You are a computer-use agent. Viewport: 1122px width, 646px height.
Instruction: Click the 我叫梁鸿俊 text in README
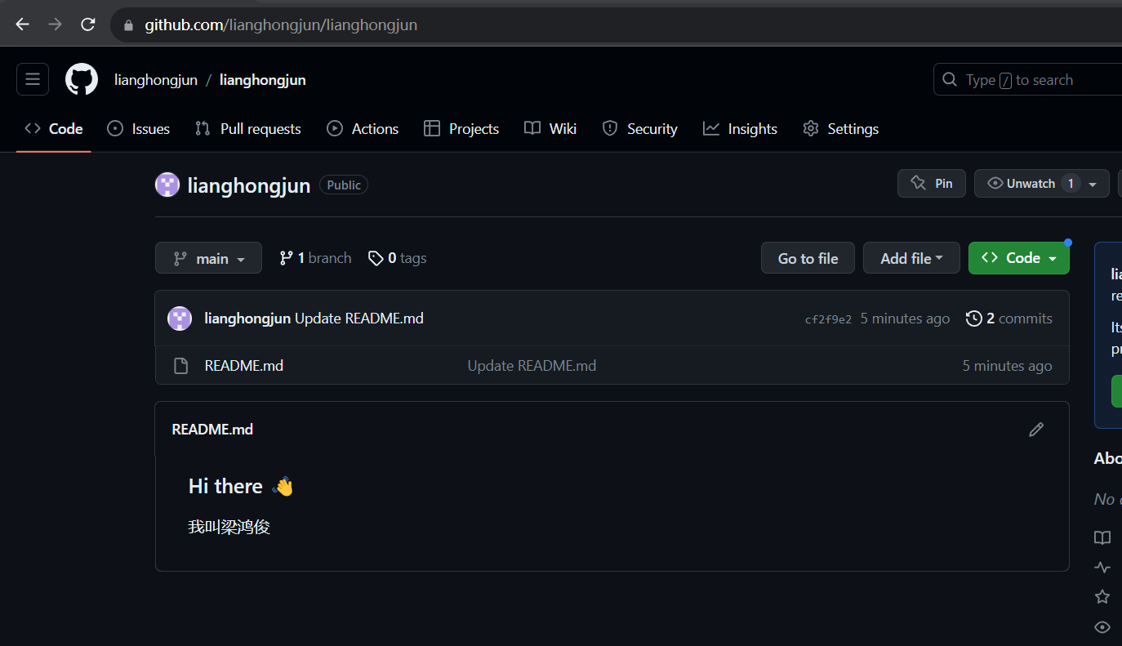pyautogui.click(x=229, y=528)
